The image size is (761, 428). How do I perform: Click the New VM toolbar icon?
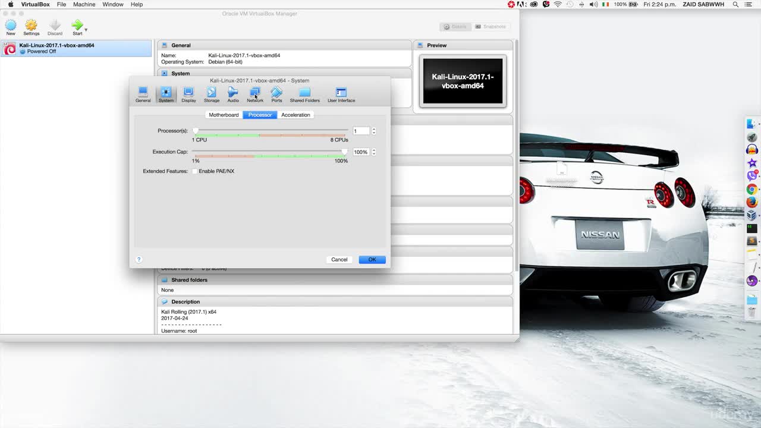tap(11, 25)
